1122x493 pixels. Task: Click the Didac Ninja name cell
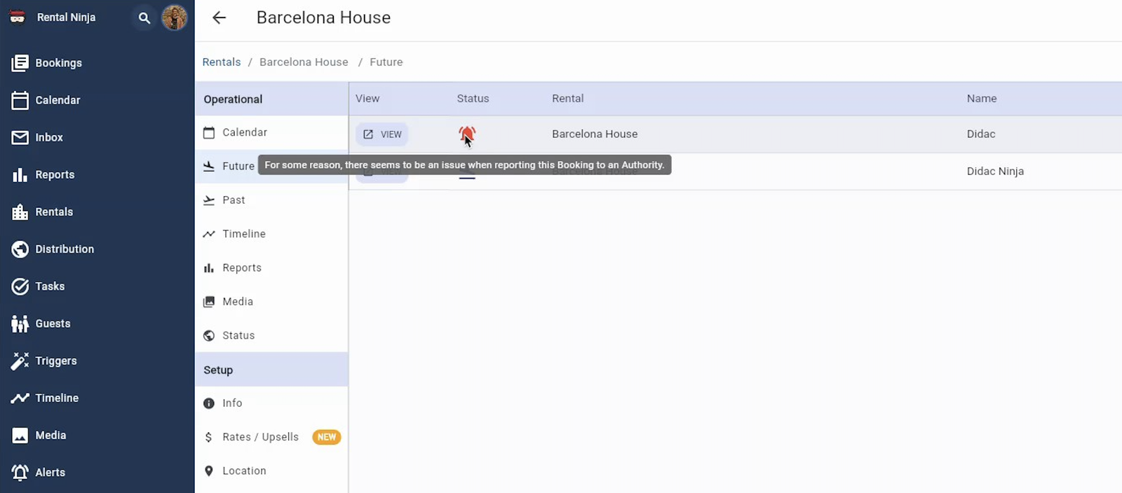point(995,171)
